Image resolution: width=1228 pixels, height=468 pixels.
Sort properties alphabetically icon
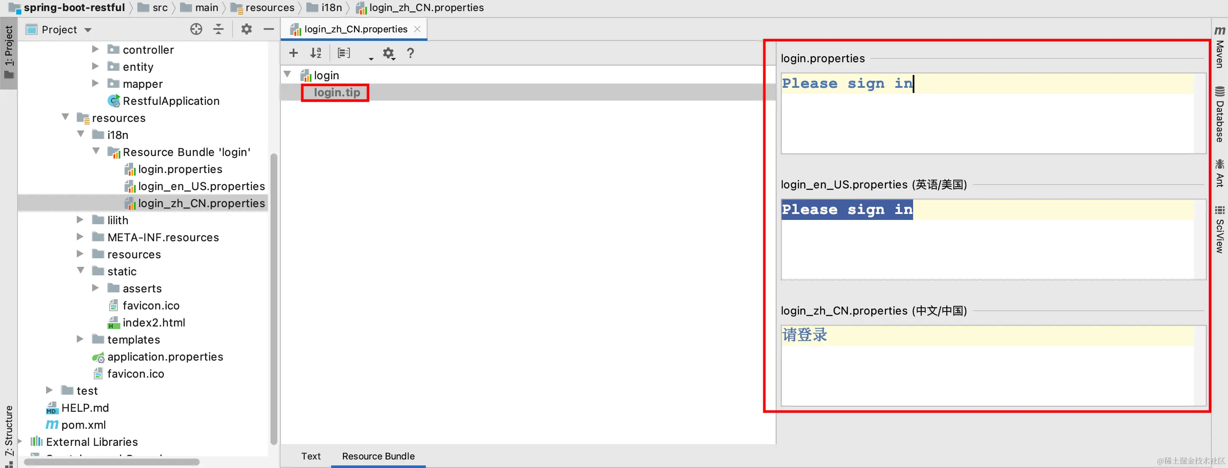tap(316, 53)
